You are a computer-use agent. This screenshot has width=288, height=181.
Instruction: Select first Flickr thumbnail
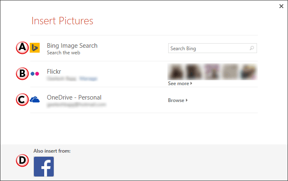pyautogui.click(x=176, y=72)
